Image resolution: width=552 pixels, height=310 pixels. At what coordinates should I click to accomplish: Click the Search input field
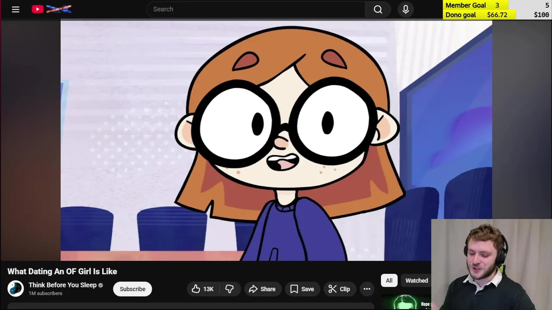pyautogui.click(x=256, y=9)
